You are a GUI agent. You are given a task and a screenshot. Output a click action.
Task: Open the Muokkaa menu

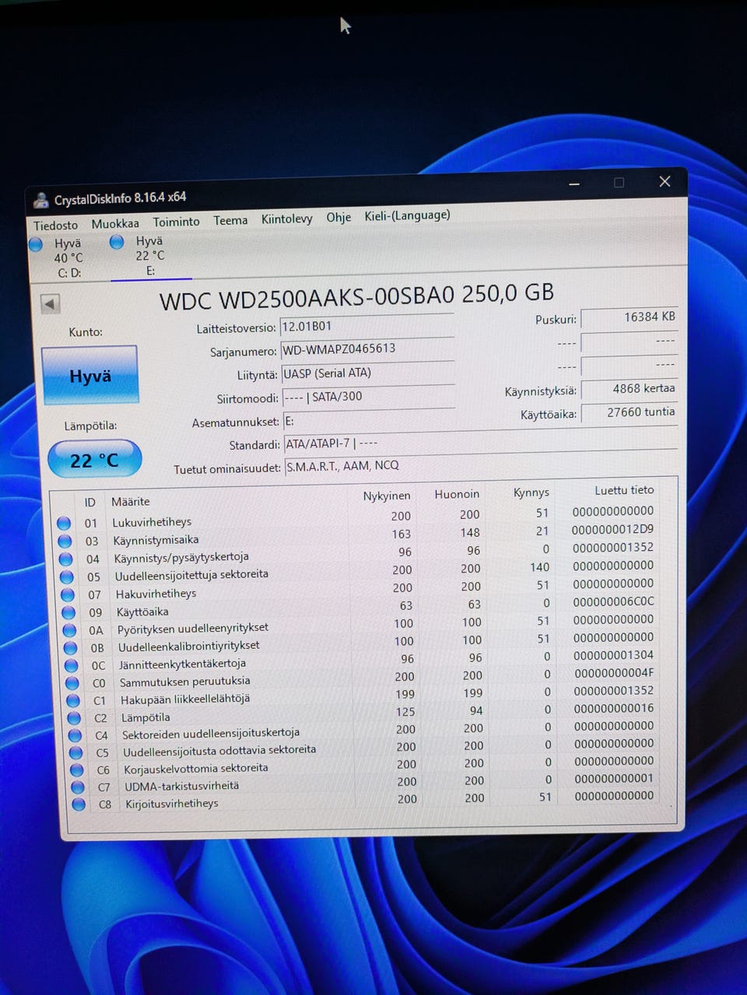(x=115, y=223)
